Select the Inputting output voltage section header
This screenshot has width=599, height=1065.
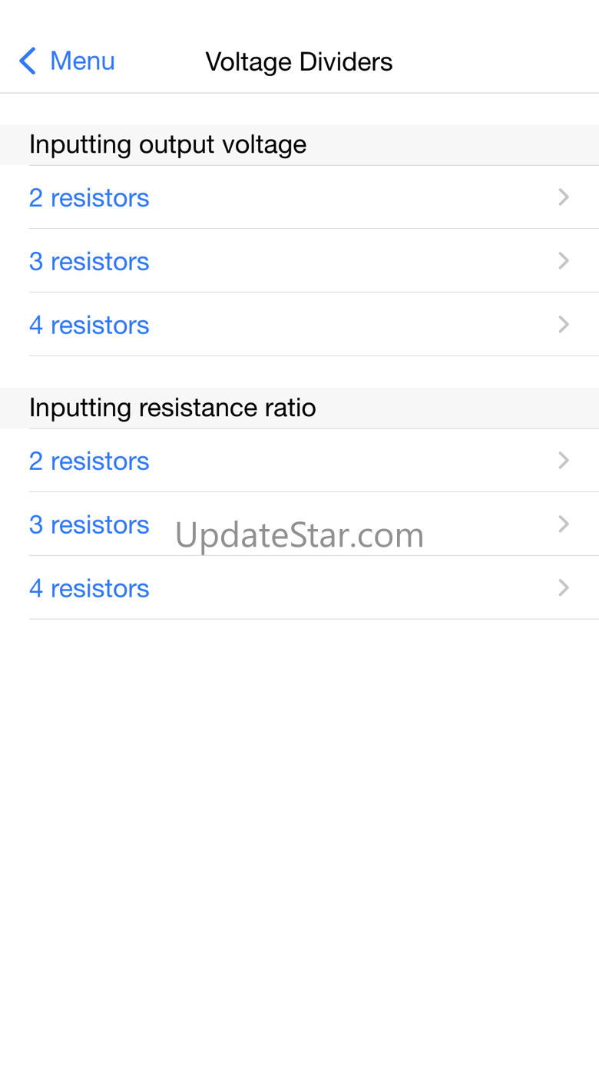click(x=167, y=144)
